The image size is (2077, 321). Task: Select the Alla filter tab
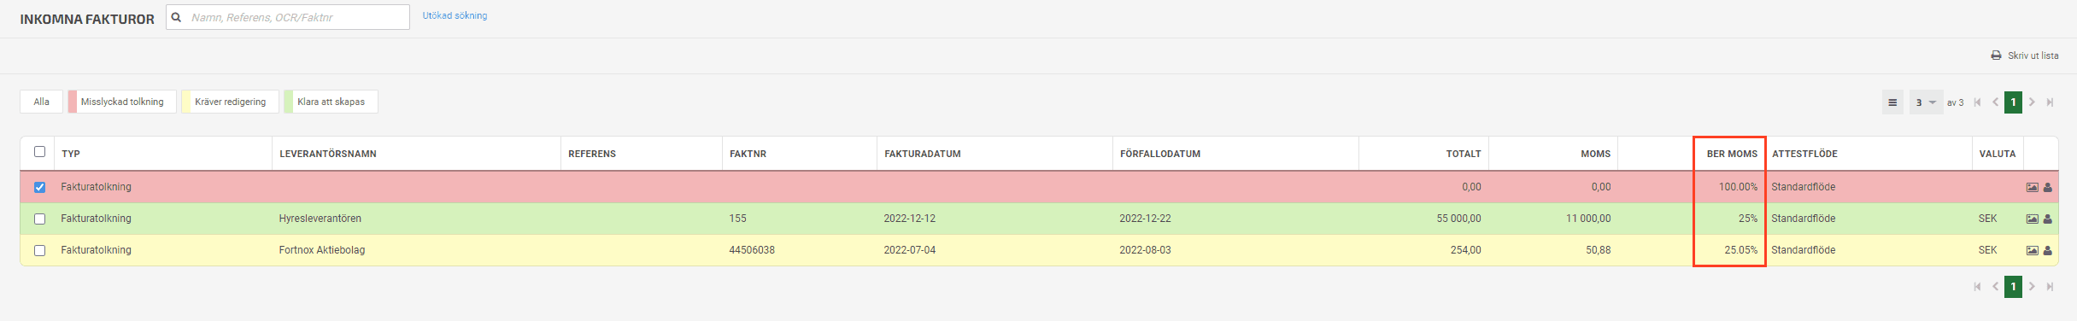[41, 102]
